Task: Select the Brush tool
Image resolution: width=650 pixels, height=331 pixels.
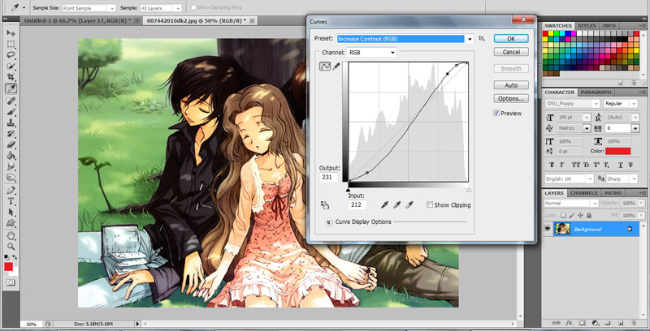Action: click(x=11, y=112)
